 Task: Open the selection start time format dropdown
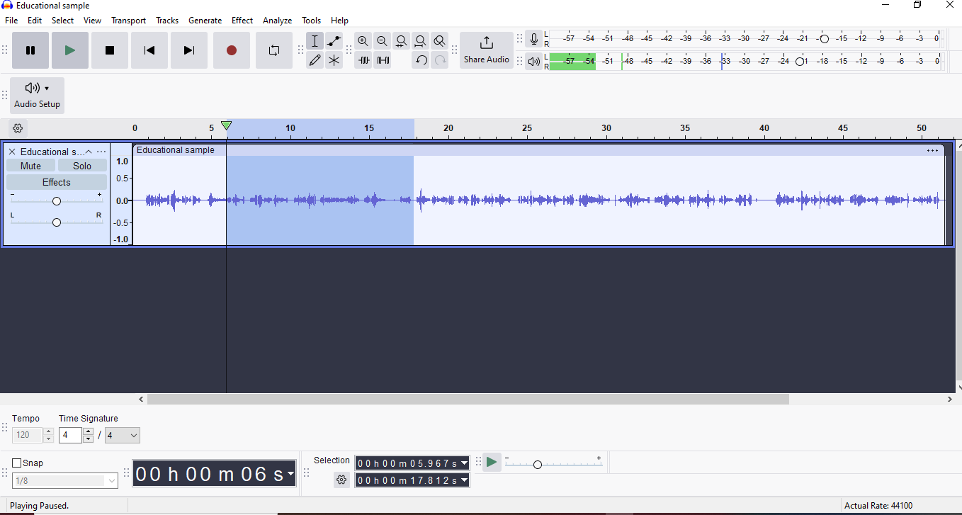[x=465, y=463]
